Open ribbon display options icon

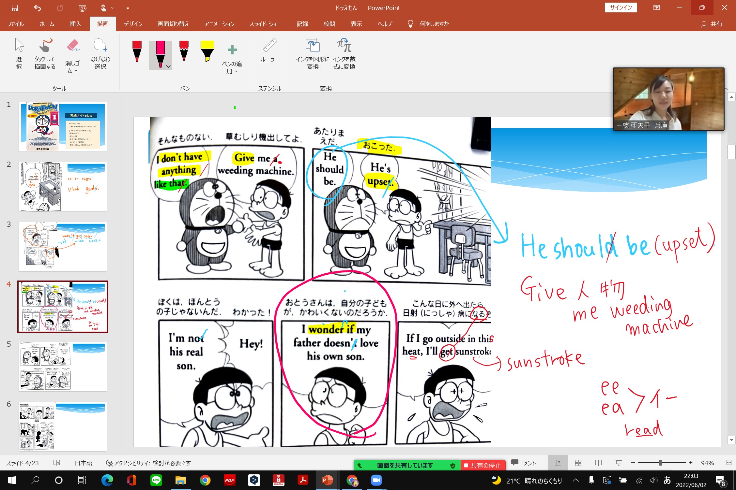[x=657, y=8]
